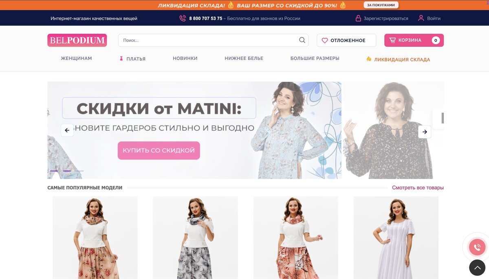Click the floating pink callback phone icon
Screen dimensions: 489x279
[x=477, y=247]
